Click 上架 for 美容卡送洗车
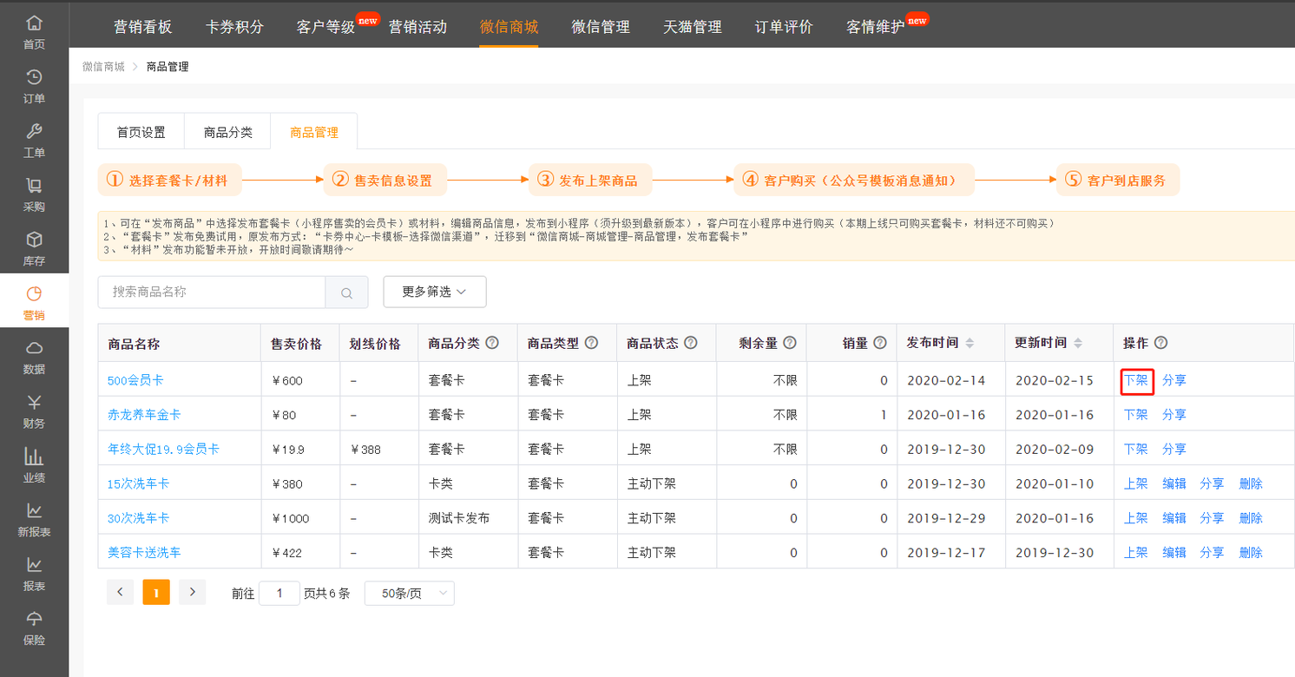This screenshot has height=677, width=1295. 1136,552
